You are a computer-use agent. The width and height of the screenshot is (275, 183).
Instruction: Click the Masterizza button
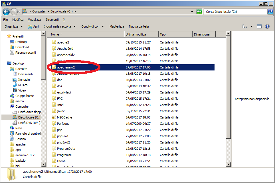[117, 26]
